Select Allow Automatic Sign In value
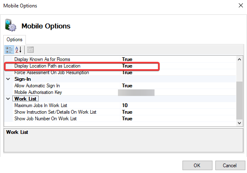 (x=127, y=86)
